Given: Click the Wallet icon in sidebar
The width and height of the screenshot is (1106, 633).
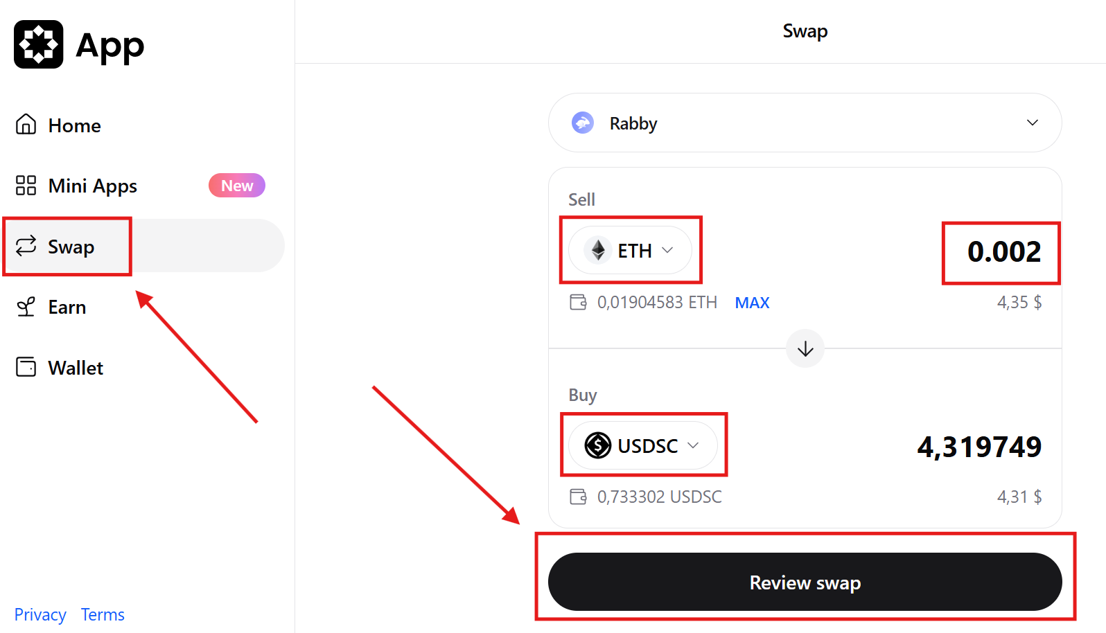Looking at the screenshot, I should point(26,367).
